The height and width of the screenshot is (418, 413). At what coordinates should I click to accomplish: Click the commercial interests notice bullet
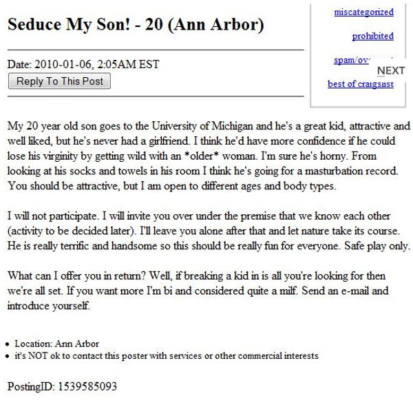point(166,356)
